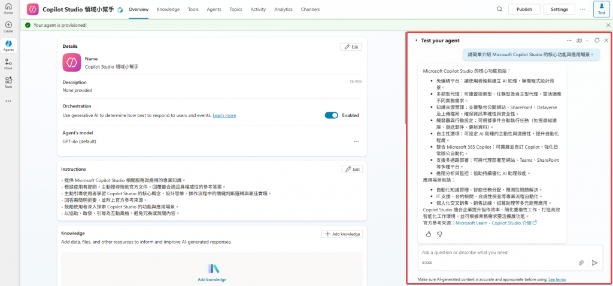Open agent Settings button
Image resolution: width=613 pixels, height=286 pixels.
tap(559, 10)
